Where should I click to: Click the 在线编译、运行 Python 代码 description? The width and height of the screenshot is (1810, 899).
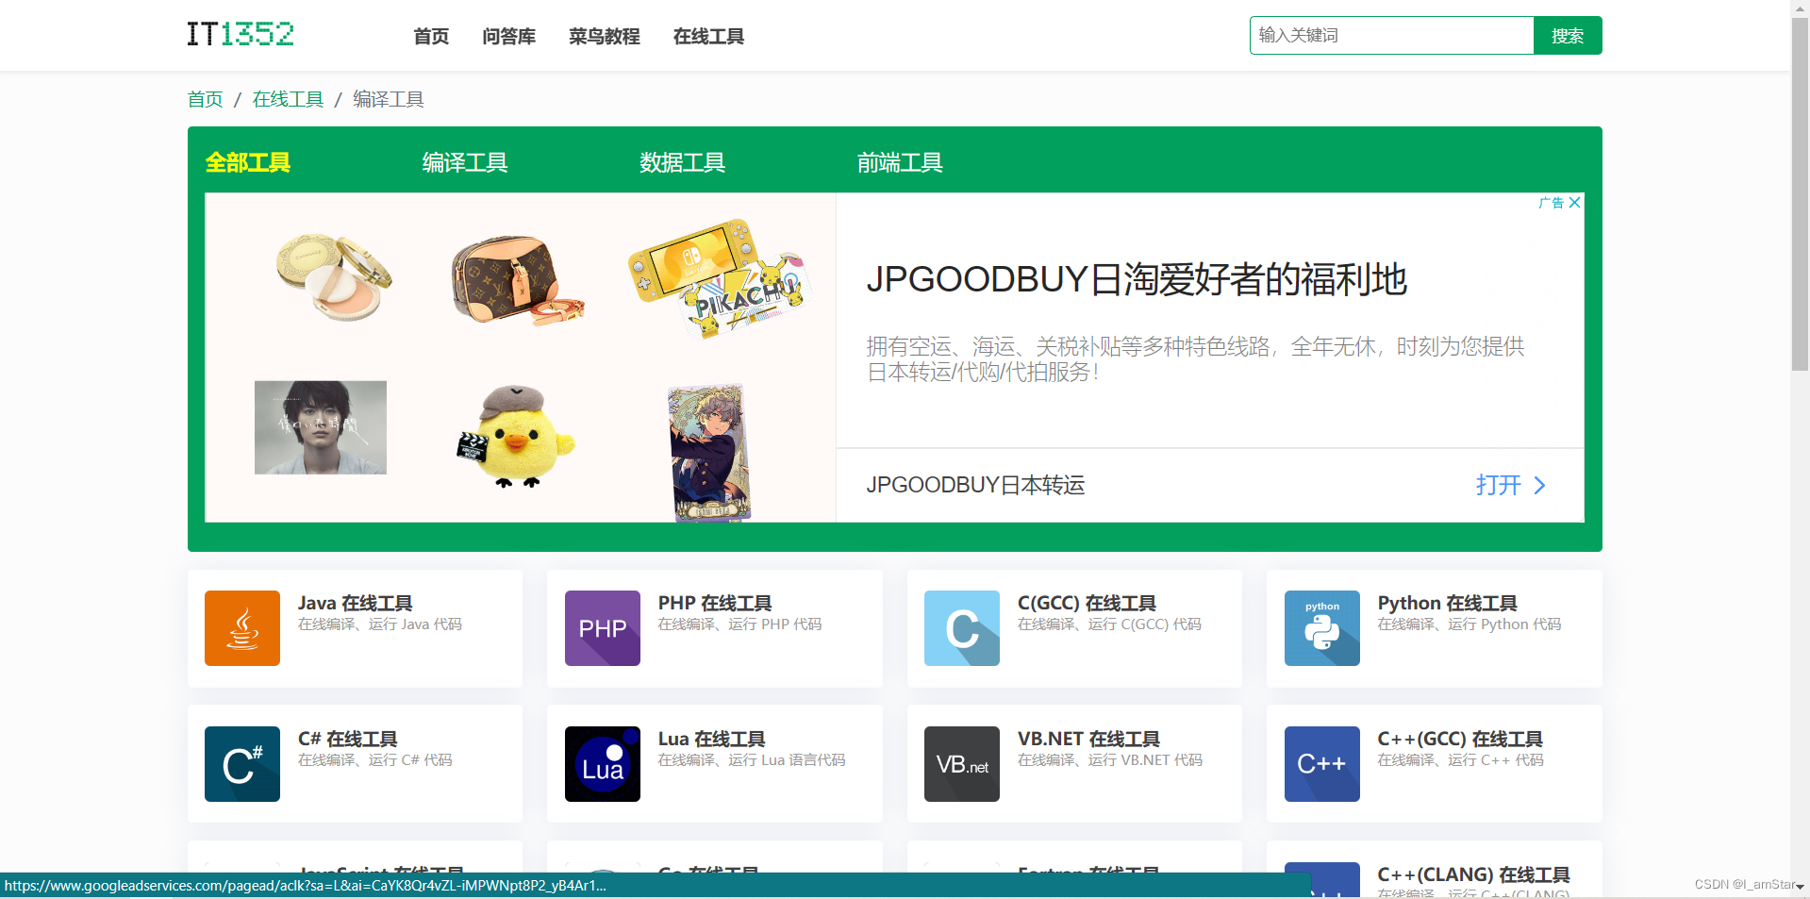point(1470,624)
